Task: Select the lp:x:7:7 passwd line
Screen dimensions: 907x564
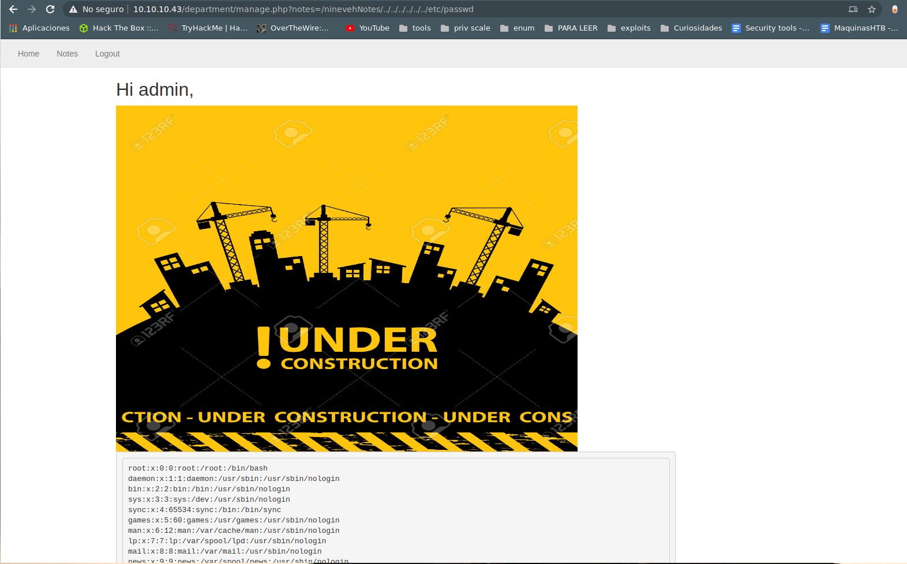Action: [x=227, y=541]
